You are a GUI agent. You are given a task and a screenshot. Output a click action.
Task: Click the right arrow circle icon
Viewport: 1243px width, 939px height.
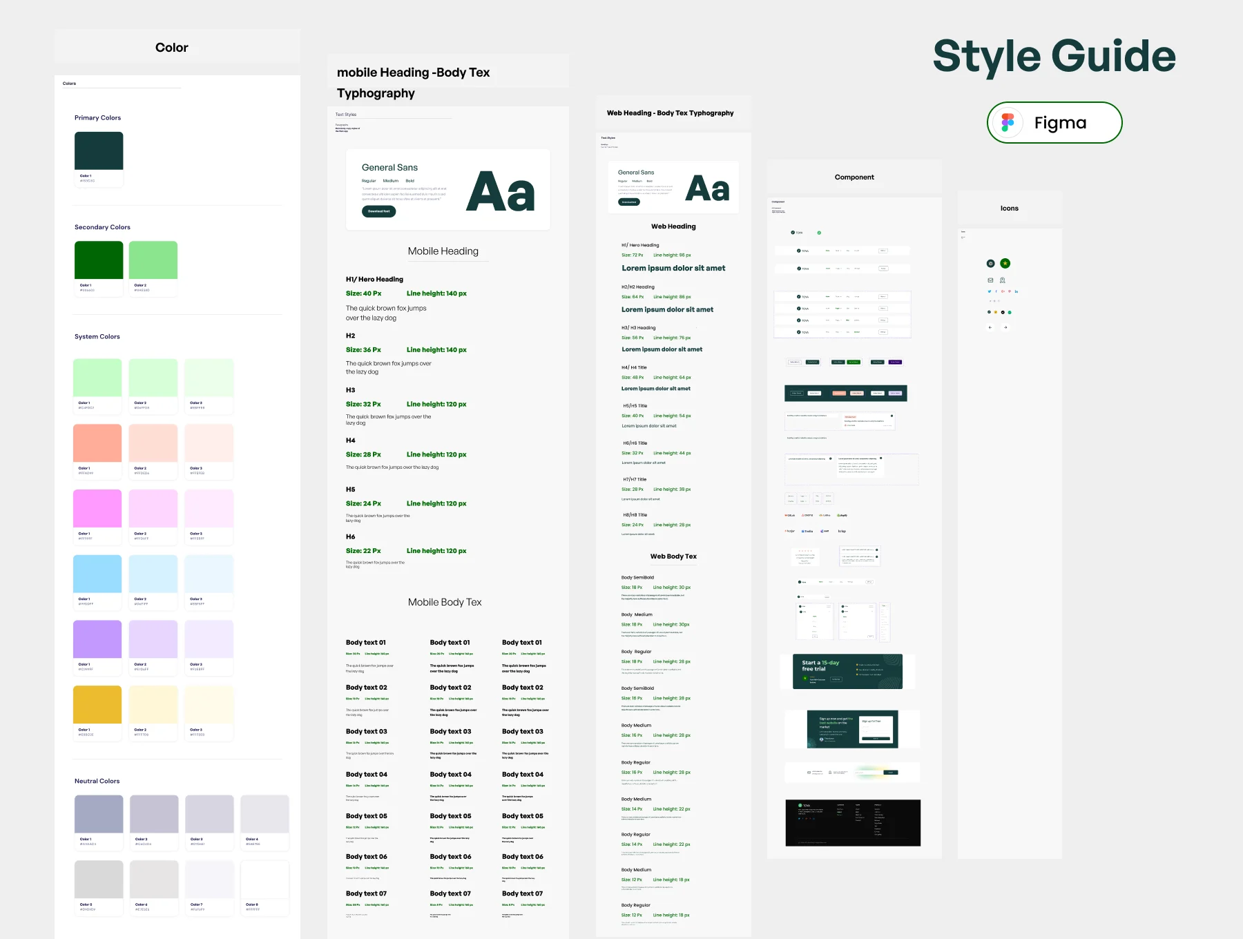1005,327
